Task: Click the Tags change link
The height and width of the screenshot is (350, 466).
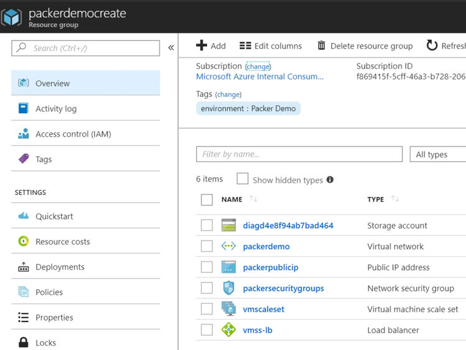Action: 228,94
